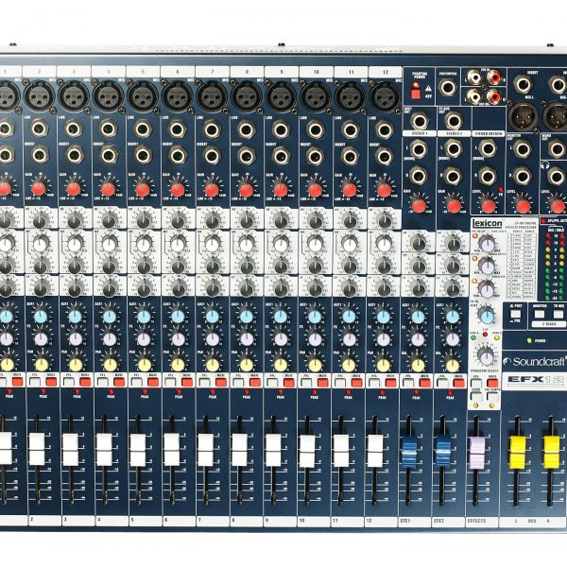This screenshot has width=567, height=567.
Task: Click the Soundcraft brand logo
Action: [535, 362]
